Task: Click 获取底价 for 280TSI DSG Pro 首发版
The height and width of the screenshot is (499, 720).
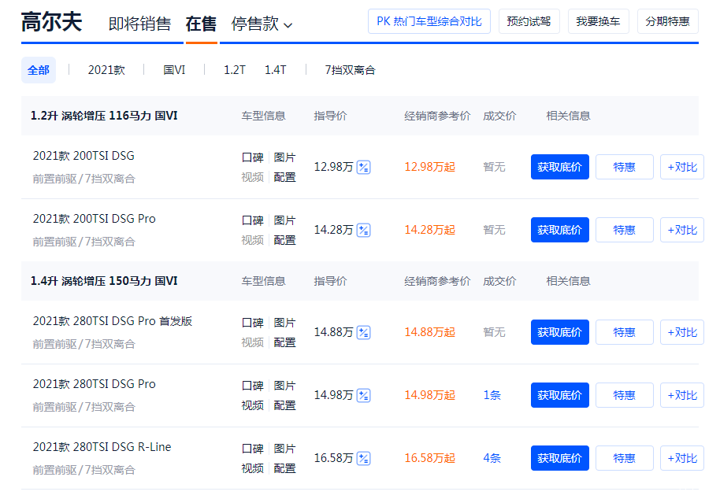Action: [x=559, y=332]
